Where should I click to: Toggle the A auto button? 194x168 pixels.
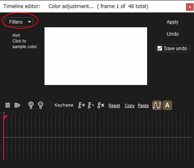point(167,105)
